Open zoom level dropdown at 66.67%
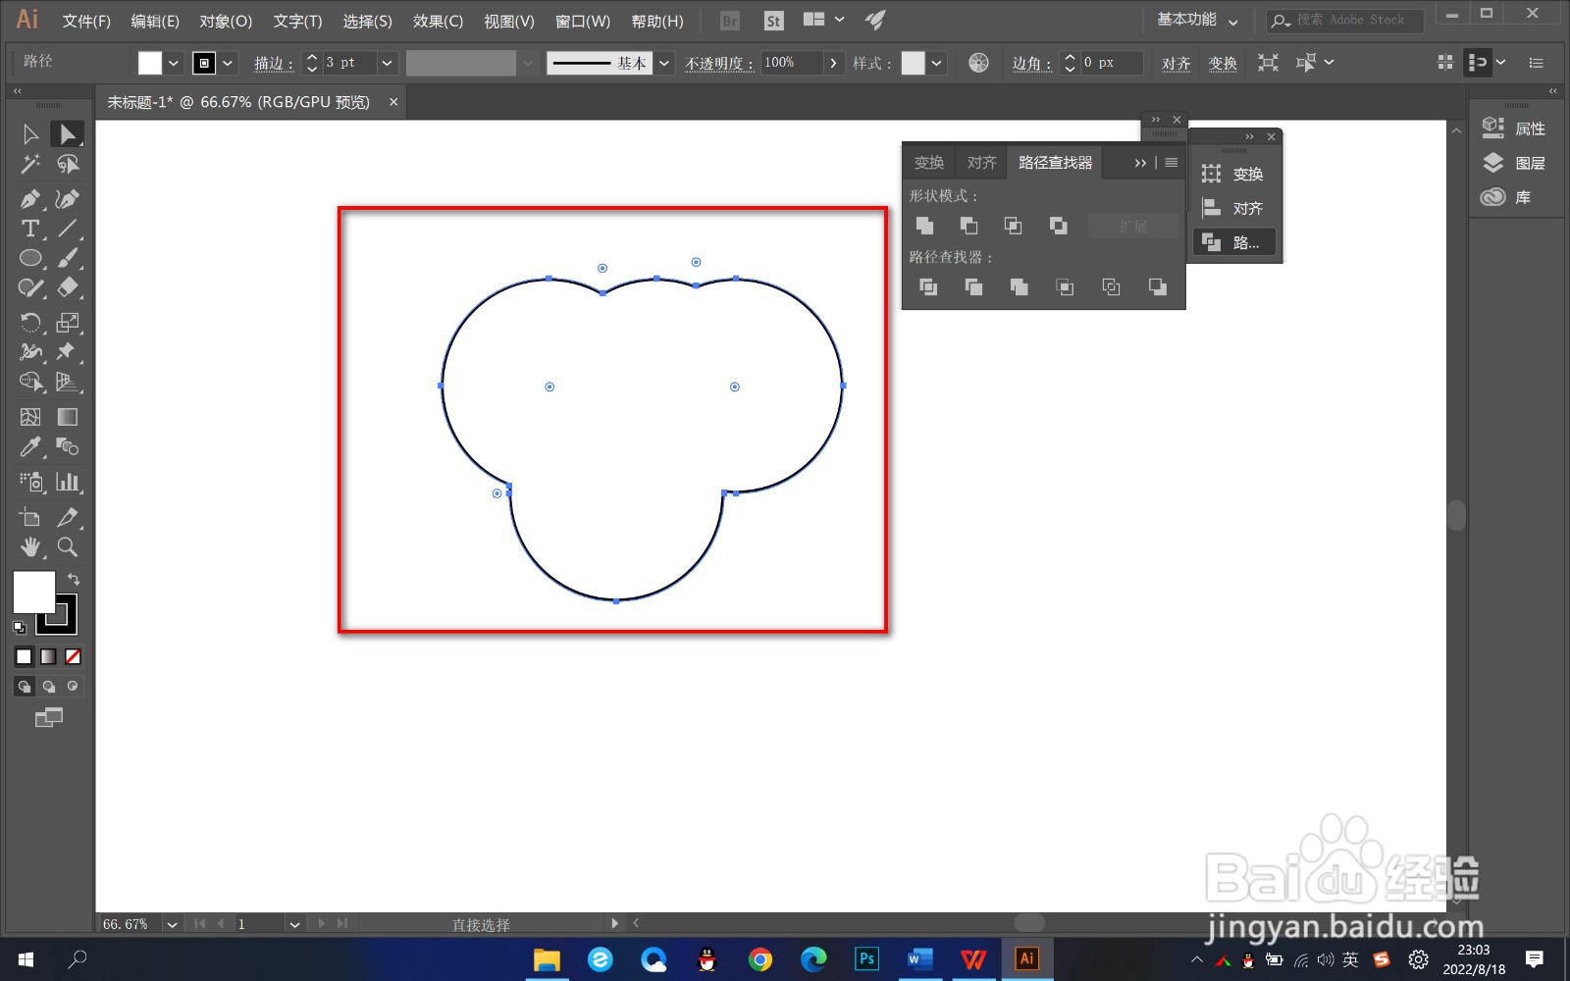The image size is (1570, 981). coord(173,924)
